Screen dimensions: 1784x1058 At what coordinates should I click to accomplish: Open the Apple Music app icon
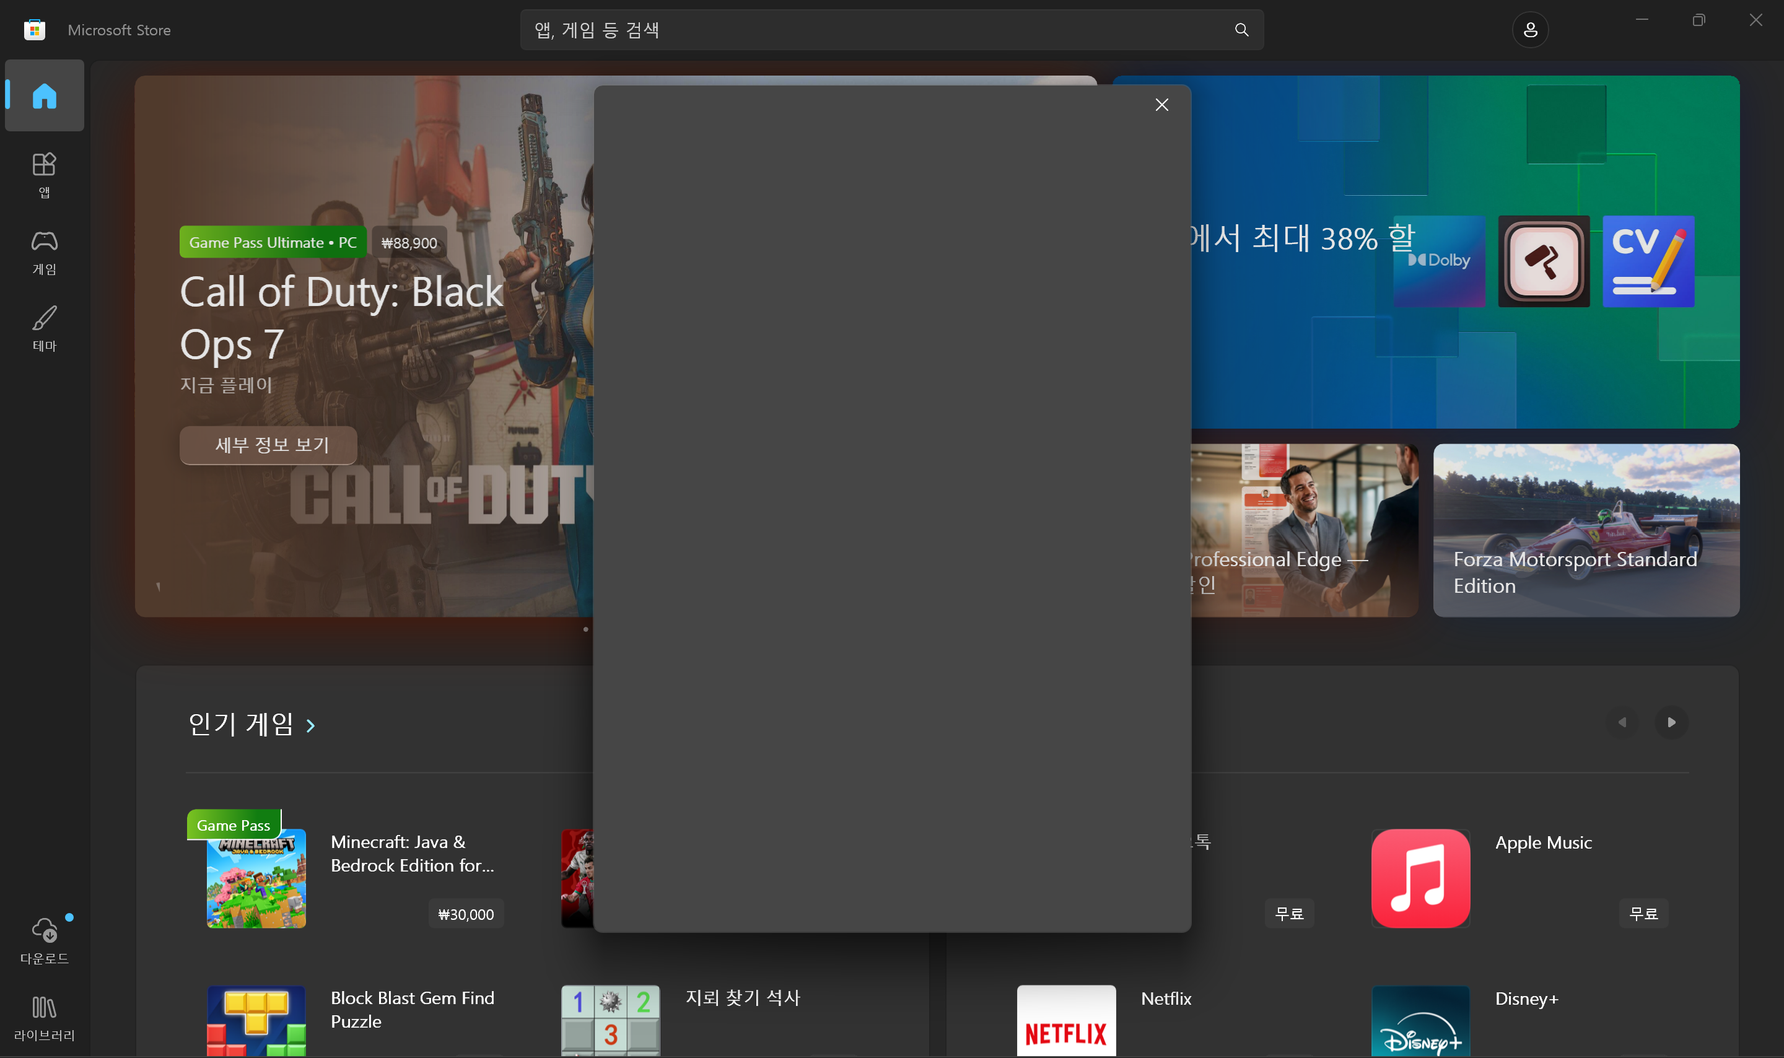pyautogui.click(x=1420, y=878)
